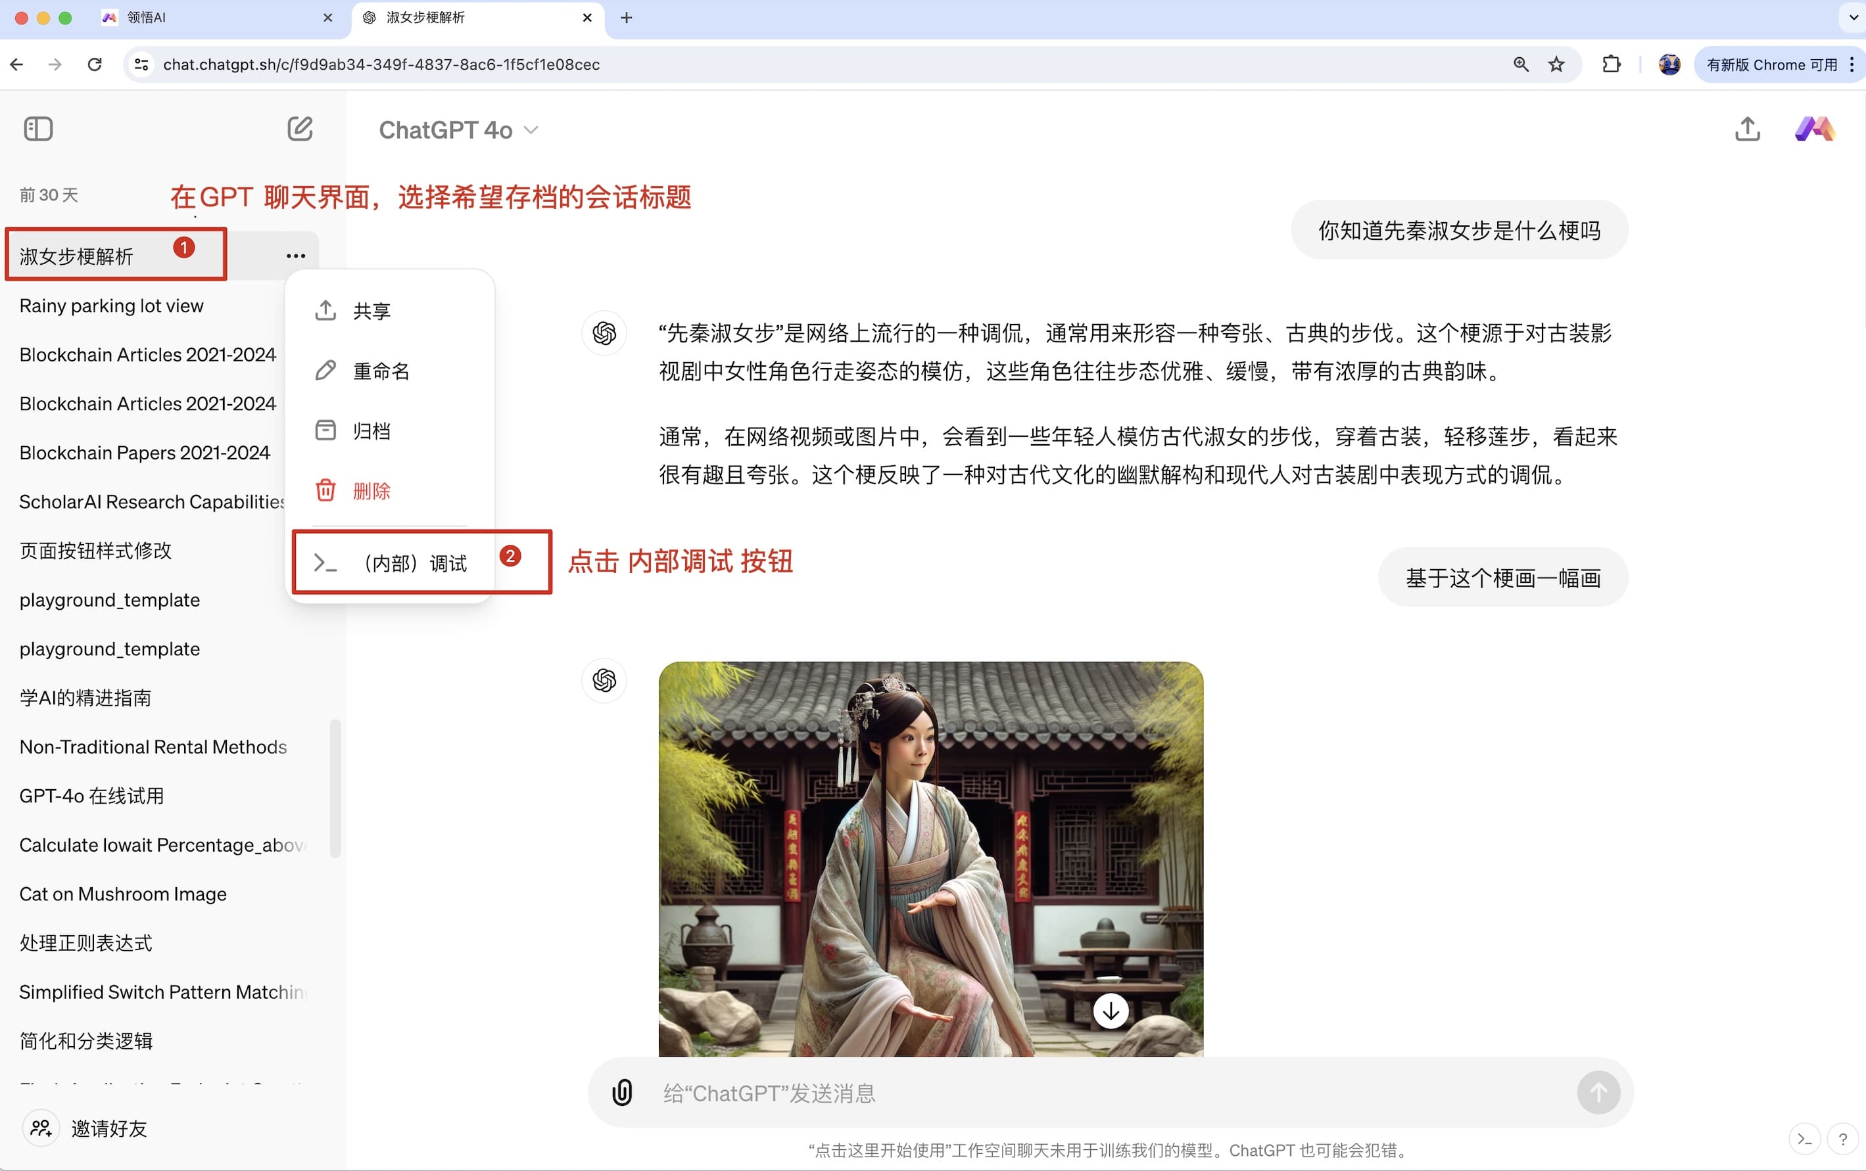Click the paperclip attach file icon

click(622, 1092)
